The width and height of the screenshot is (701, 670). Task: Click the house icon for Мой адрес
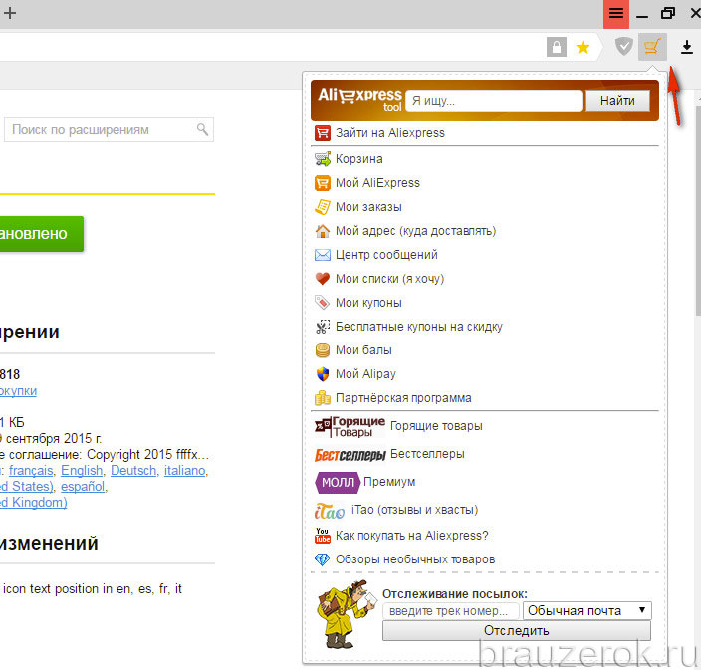pyautogui.click(x=322, y=231)
